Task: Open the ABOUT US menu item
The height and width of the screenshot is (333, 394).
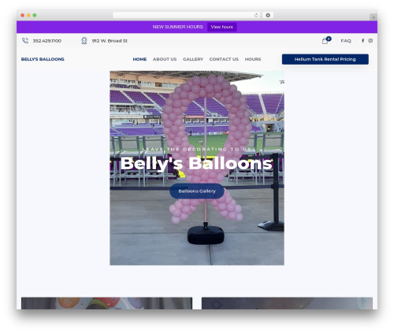Action: (165, 59)
